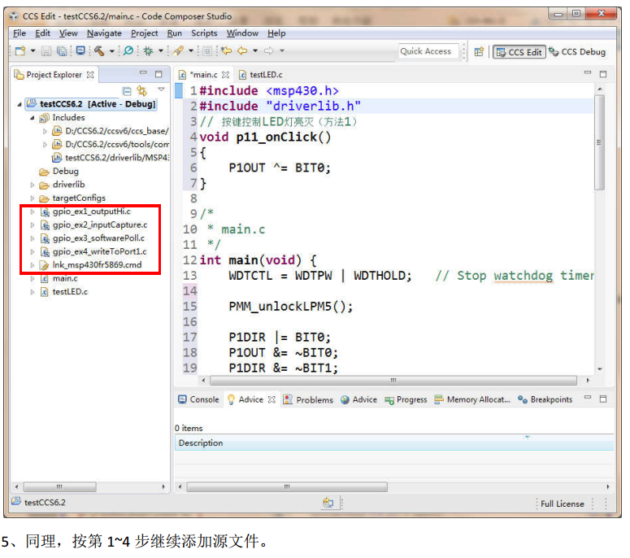Click the terminal monitor toolbar icon
This screenshot has width=630, height=558.
80,50
